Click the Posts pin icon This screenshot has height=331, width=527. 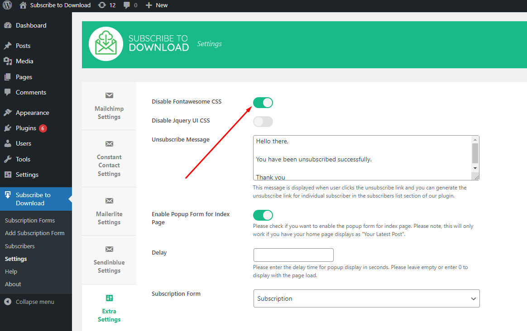click(x=8, y=46)
